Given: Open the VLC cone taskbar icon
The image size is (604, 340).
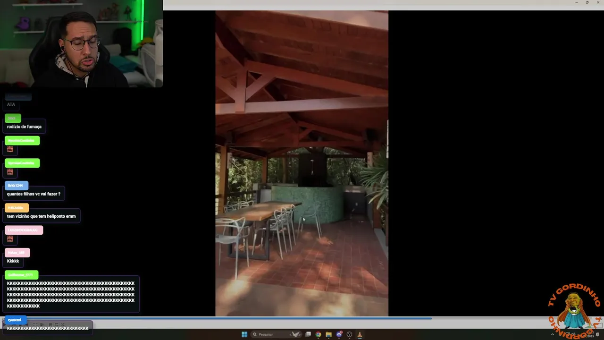Looking at the screenshot, I should click(x=360, y=334).
